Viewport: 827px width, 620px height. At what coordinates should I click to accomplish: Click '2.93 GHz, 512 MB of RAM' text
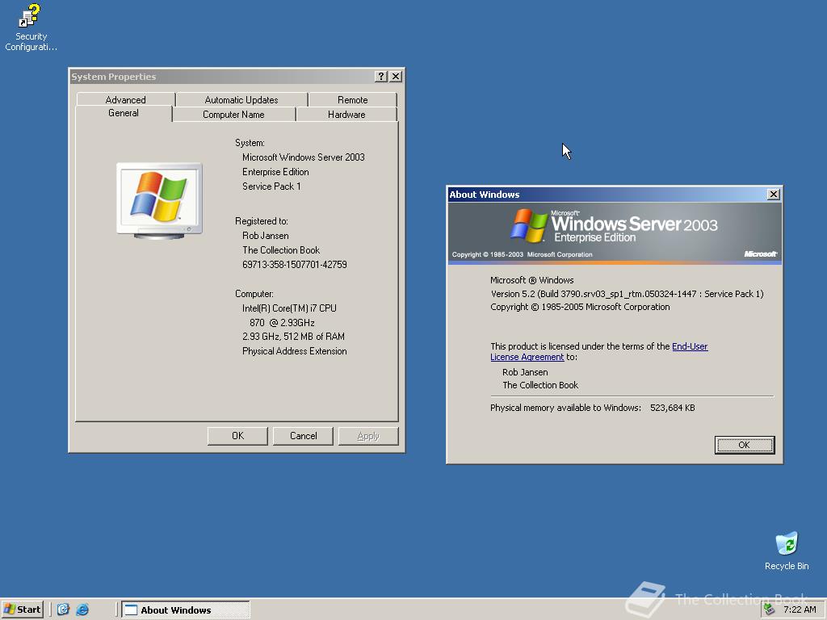click(293, 337)
